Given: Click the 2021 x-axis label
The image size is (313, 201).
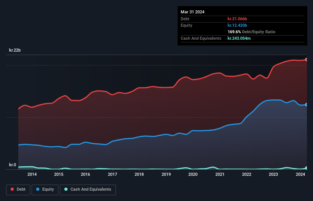Looking at the screenshot, I should [x=220, y=174].
